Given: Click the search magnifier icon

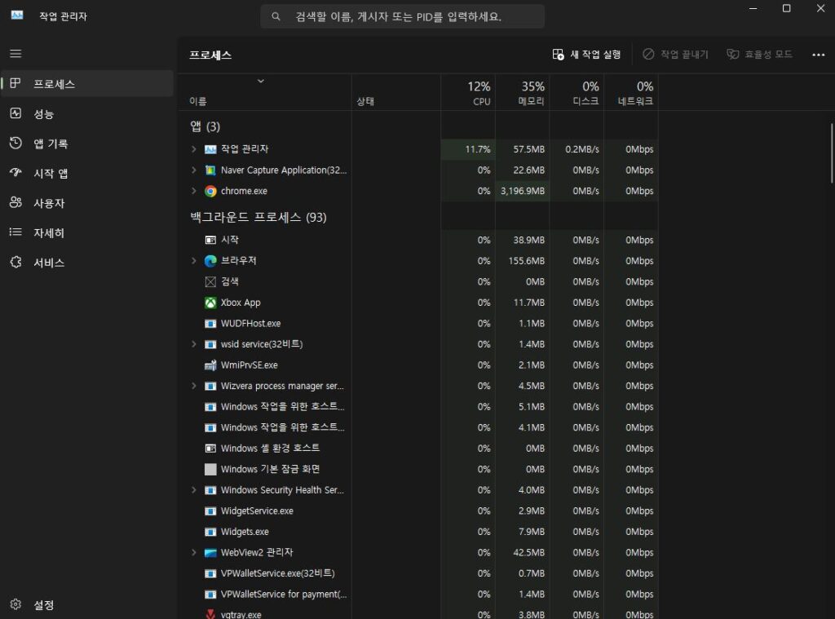Looking at the screenshot, I should [x=276, y=16].
